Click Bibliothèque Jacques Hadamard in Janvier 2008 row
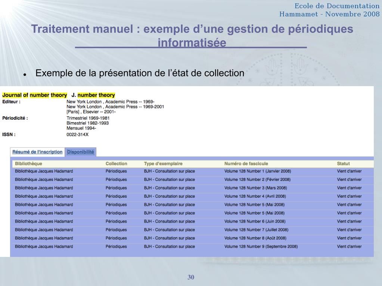Viewport: 382px width, 286px height. 44,171
